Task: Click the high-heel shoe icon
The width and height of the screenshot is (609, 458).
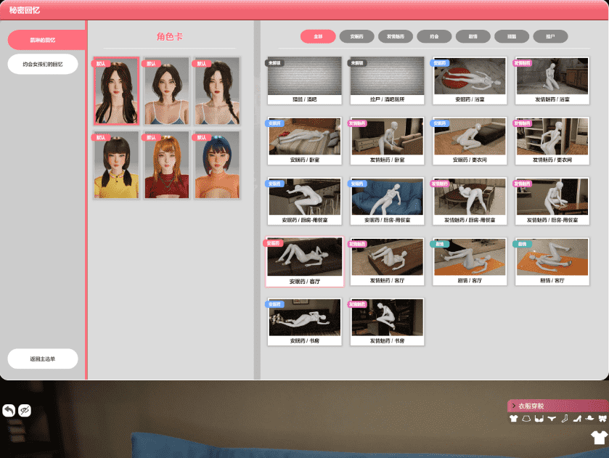Action: (x=576, y=419)
